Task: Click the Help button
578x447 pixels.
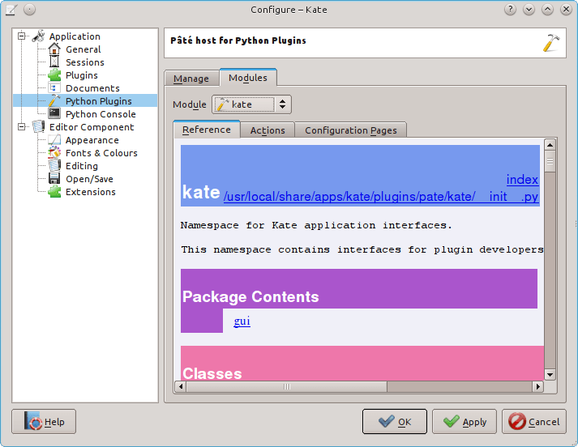Action: (44, 422)
